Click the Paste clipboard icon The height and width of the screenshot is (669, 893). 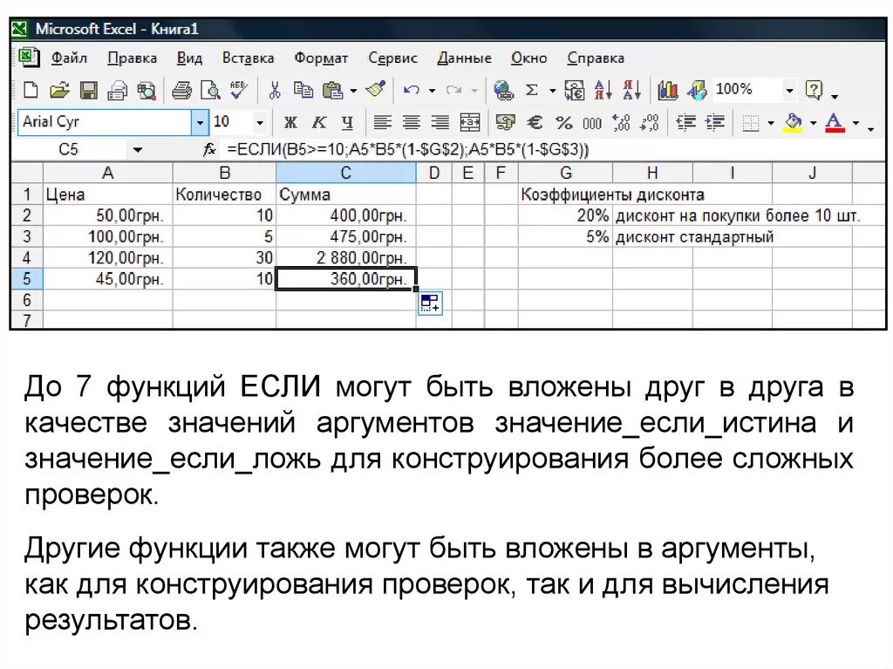332,90
